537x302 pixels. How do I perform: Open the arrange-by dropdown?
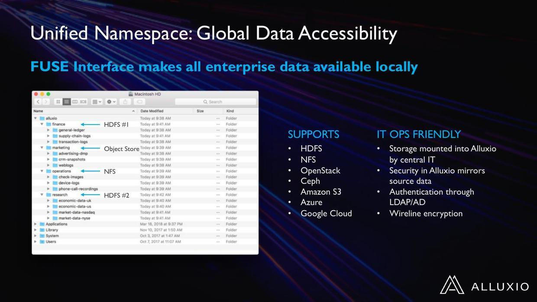click(x=97, y=102)
